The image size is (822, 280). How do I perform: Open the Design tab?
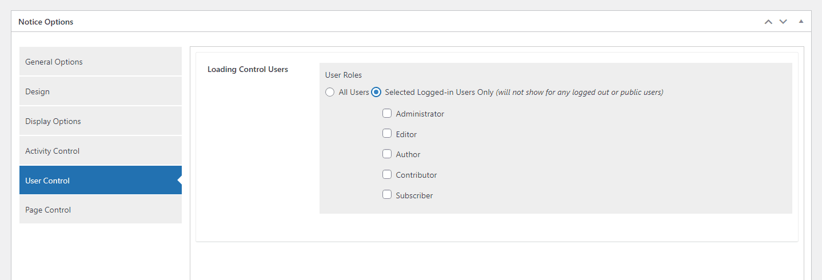101,91
